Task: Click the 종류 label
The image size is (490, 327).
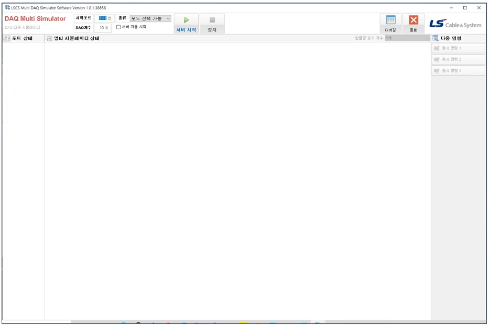Action: point(122,18)
